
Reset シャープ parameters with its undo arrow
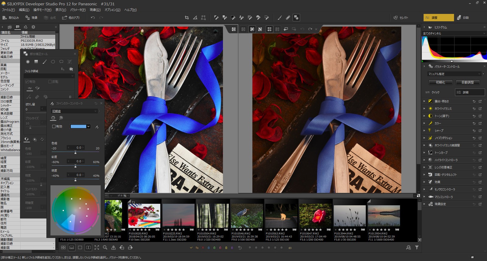tap(474, 130)
